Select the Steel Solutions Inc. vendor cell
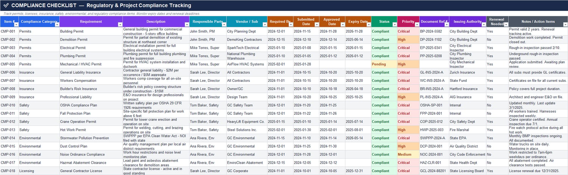Image resolution: width=568 pixels, height=175 pixels. (x=247, y=130)
